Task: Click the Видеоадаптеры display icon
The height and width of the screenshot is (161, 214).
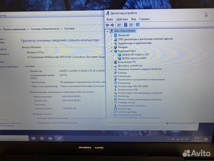Action: [x=115, y=51]
